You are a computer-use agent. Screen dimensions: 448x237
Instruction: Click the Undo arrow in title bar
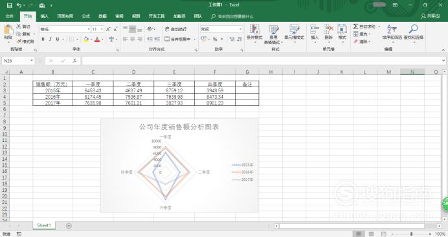coord(19,5)
